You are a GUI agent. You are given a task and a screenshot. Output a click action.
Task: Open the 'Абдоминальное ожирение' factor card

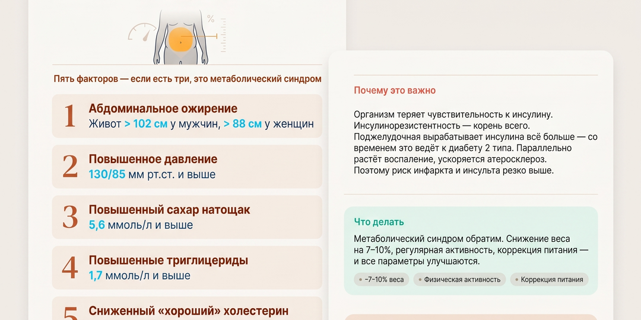pos(187,116)
